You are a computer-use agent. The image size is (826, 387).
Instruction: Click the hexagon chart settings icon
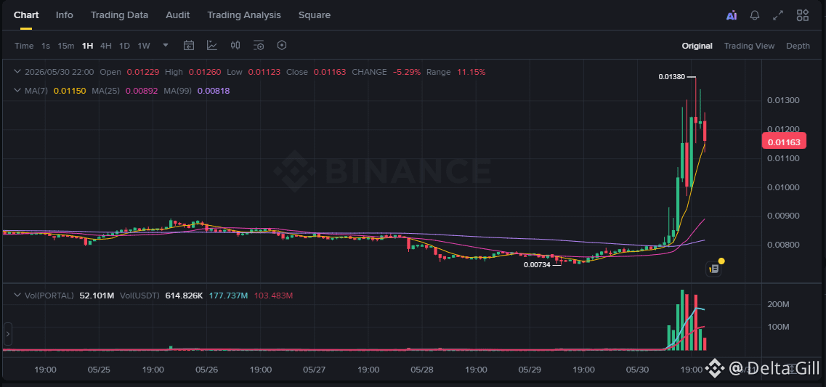point(282,45)
